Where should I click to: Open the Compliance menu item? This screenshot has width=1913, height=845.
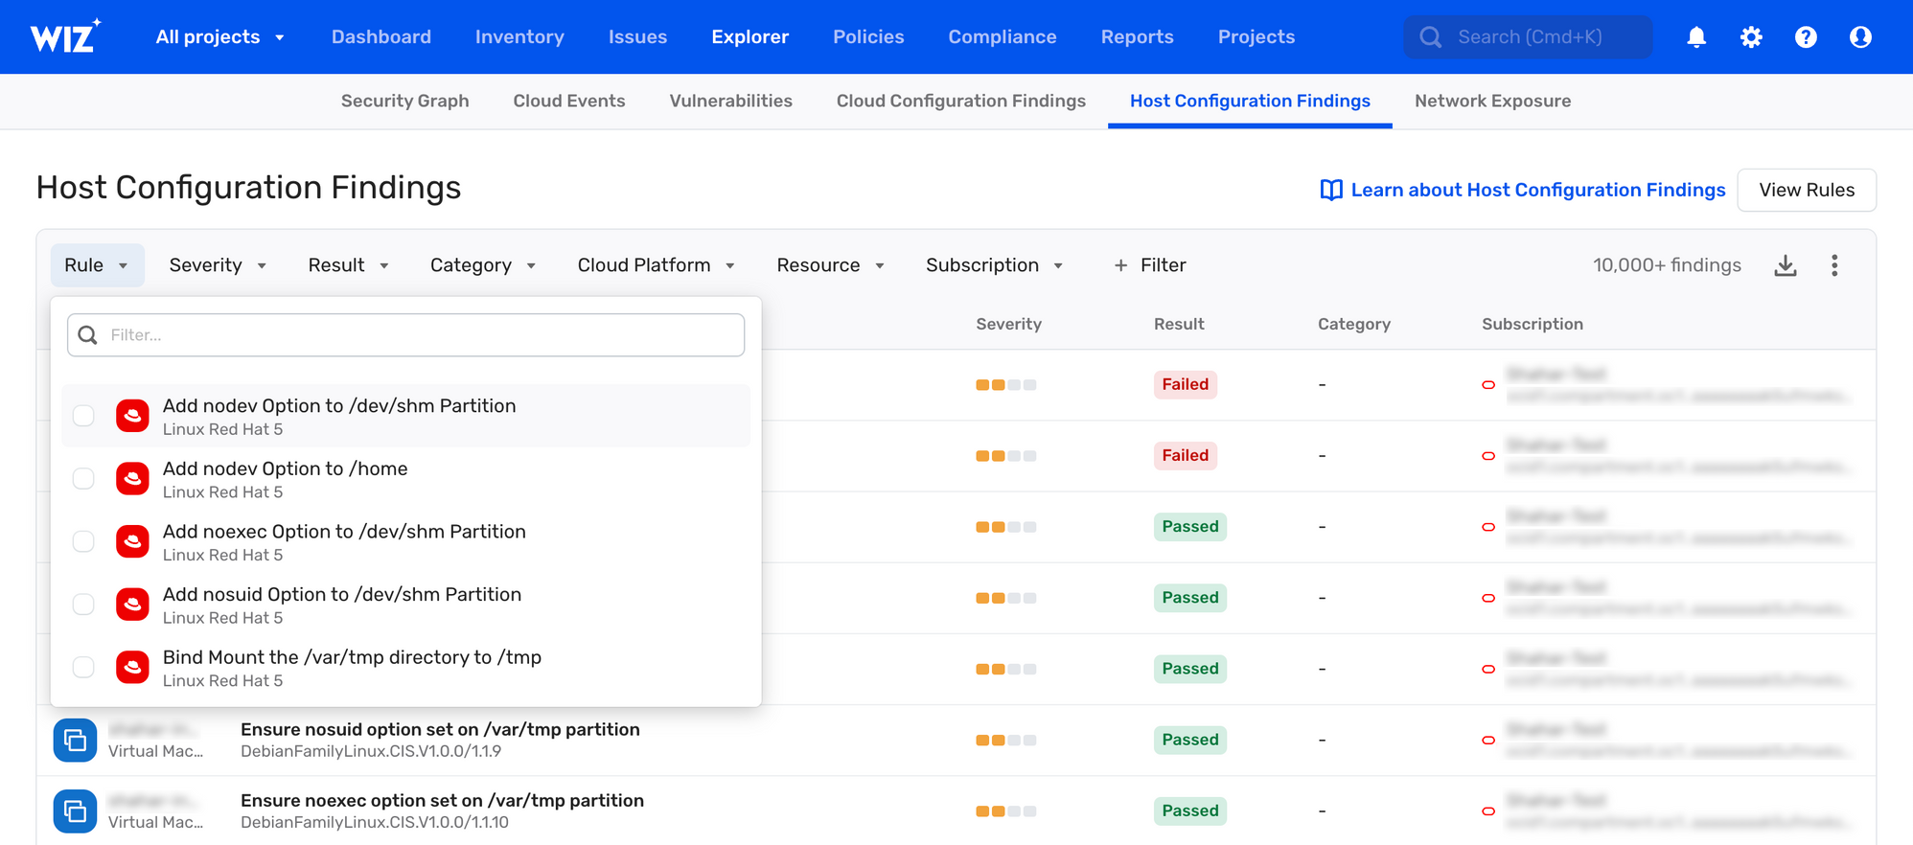click(1003, 37)
